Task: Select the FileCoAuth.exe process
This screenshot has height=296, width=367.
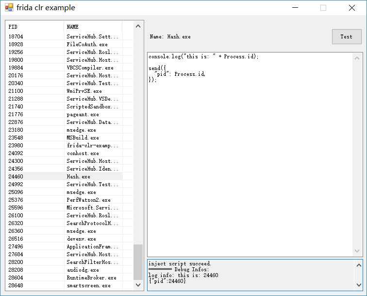Action: tap(64, 44)
